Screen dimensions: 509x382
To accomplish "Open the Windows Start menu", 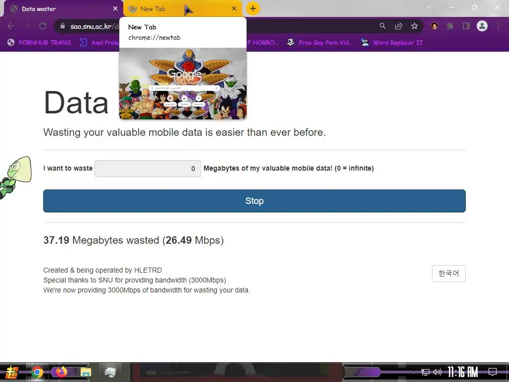I will [x=12, y=372].
